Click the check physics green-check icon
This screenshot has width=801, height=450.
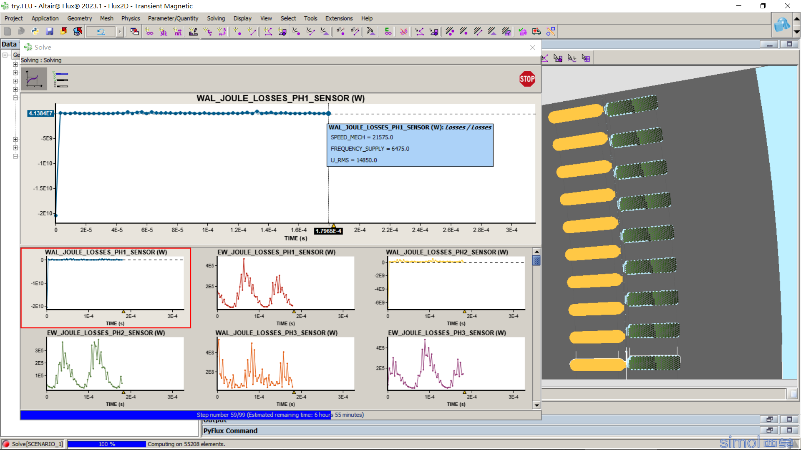click(x=522, y=31)
